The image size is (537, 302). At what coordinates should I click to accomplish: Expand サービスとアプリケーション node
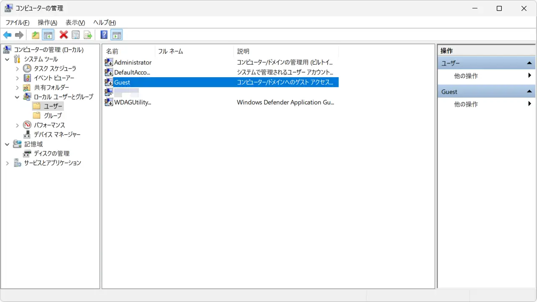coord(7,163)
